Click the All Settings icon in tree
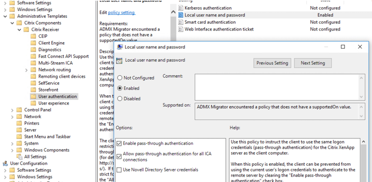 pos(19,156)
